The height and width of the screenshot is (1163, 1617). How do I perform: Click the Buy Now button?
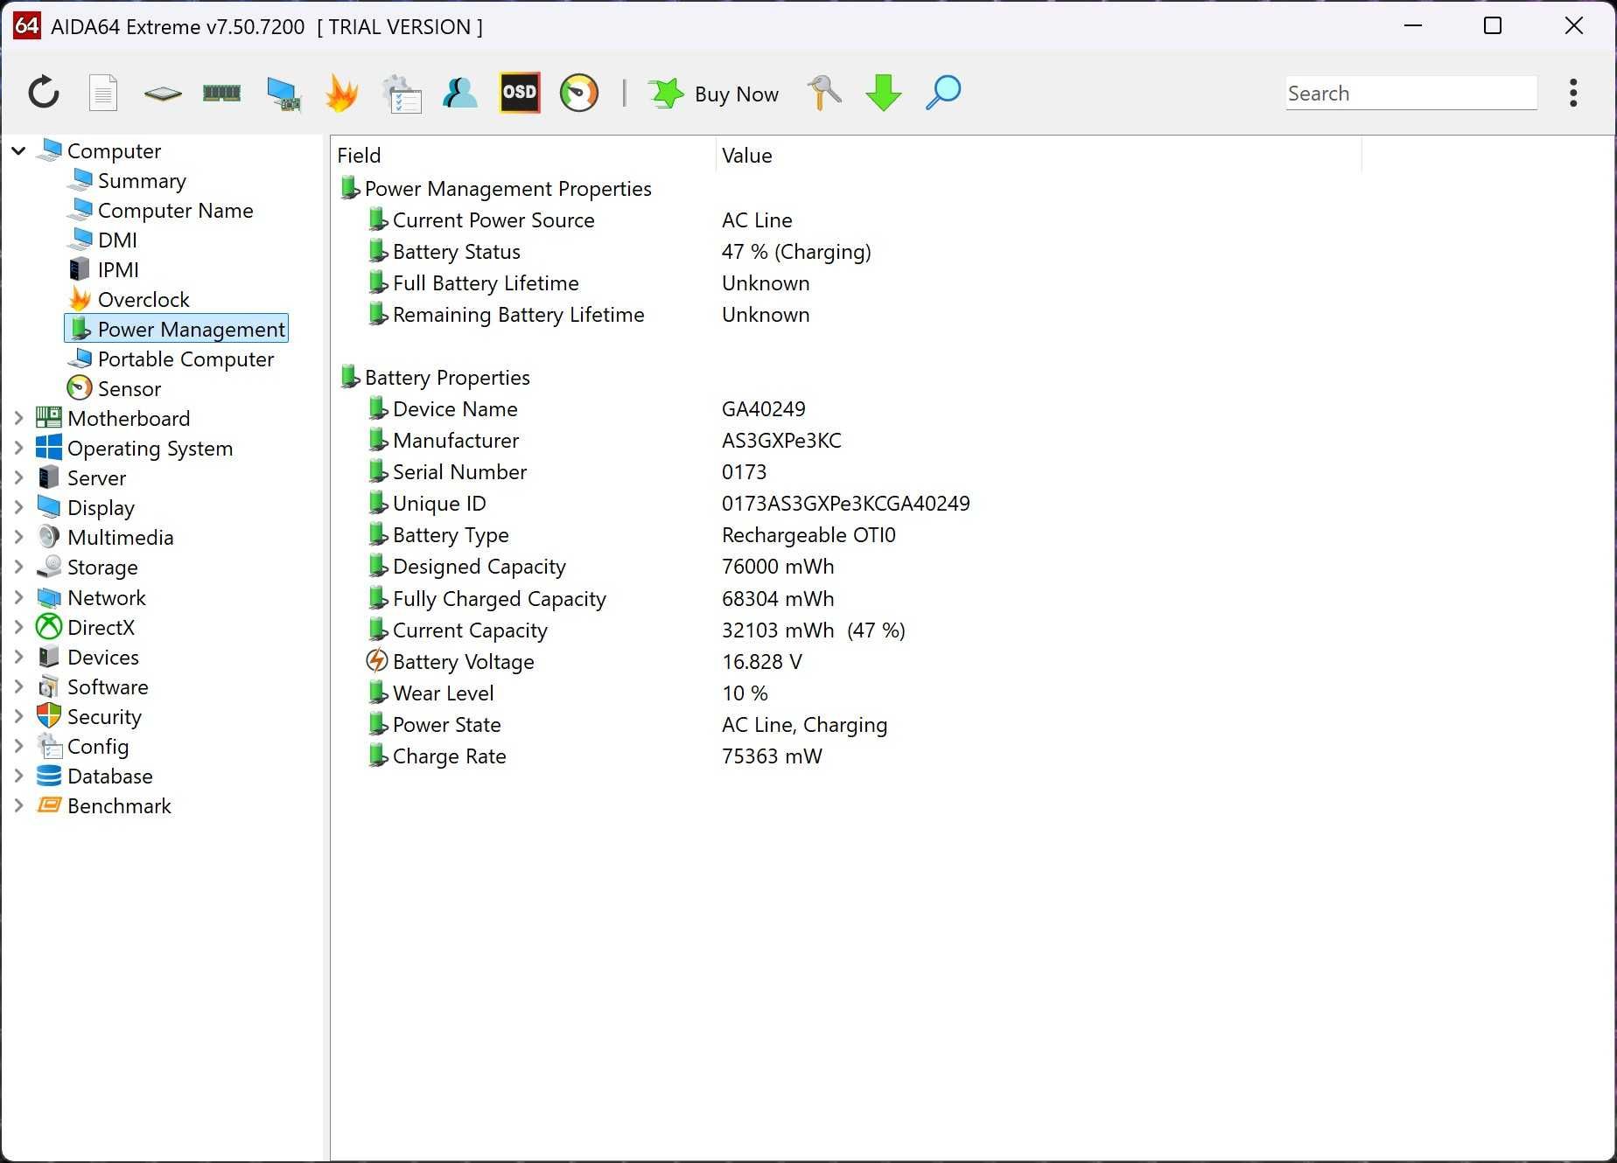(714, 94)
